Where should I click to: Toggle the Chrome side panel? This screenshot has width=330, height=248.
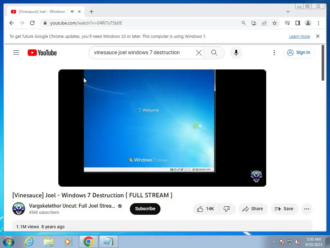coord(297,23)
